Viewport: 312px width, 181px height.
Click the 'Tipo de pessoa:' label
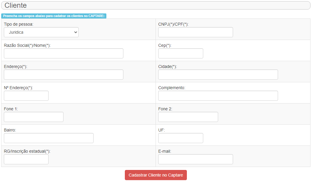pos(19,24)
